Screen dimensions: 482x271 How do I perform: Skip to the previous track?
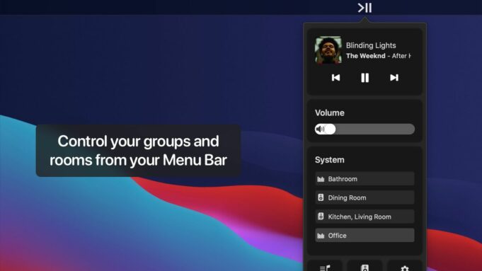coord(335,78)
